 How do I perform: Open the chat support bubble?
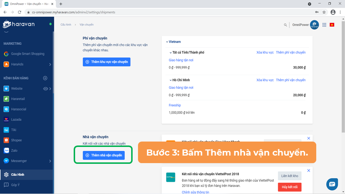[x=332, y=184]
